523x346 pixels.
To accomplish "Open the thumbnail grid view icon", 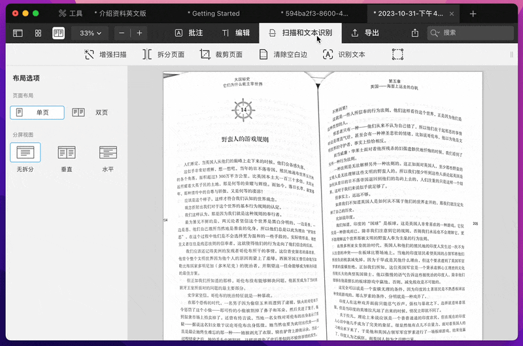I will 39,33.
